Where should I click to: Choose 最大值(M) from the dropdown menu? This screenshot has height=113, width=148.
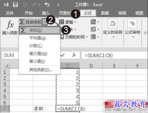(x=40, y=54)
